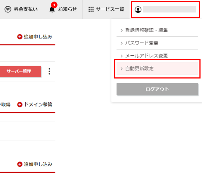Open the お知らせ header item
Image resolution: width=202 pixels, height=179 pixels.
pyautogui.click(x=63, y=9)
